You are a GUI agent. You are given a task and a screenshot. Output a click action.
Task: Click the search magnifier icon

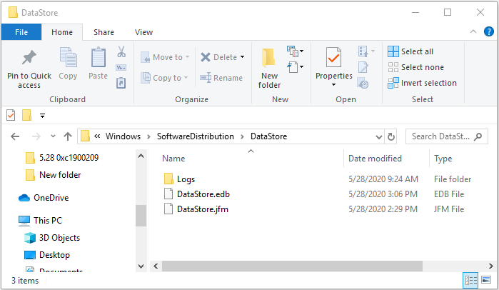tap(478, 137)
